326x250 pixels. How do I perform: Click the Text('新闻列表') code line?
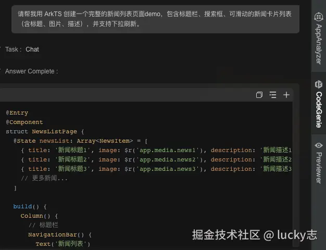63,244
